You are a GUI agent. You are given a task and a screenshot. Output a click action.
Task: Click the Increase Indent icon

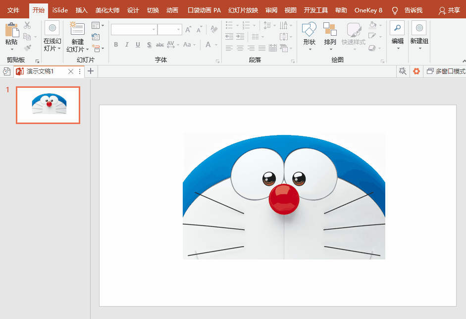click(240, 37)
